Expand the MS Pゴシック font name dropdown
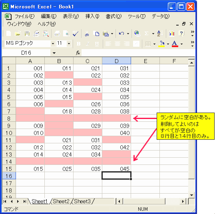 [x=53, y=44]
